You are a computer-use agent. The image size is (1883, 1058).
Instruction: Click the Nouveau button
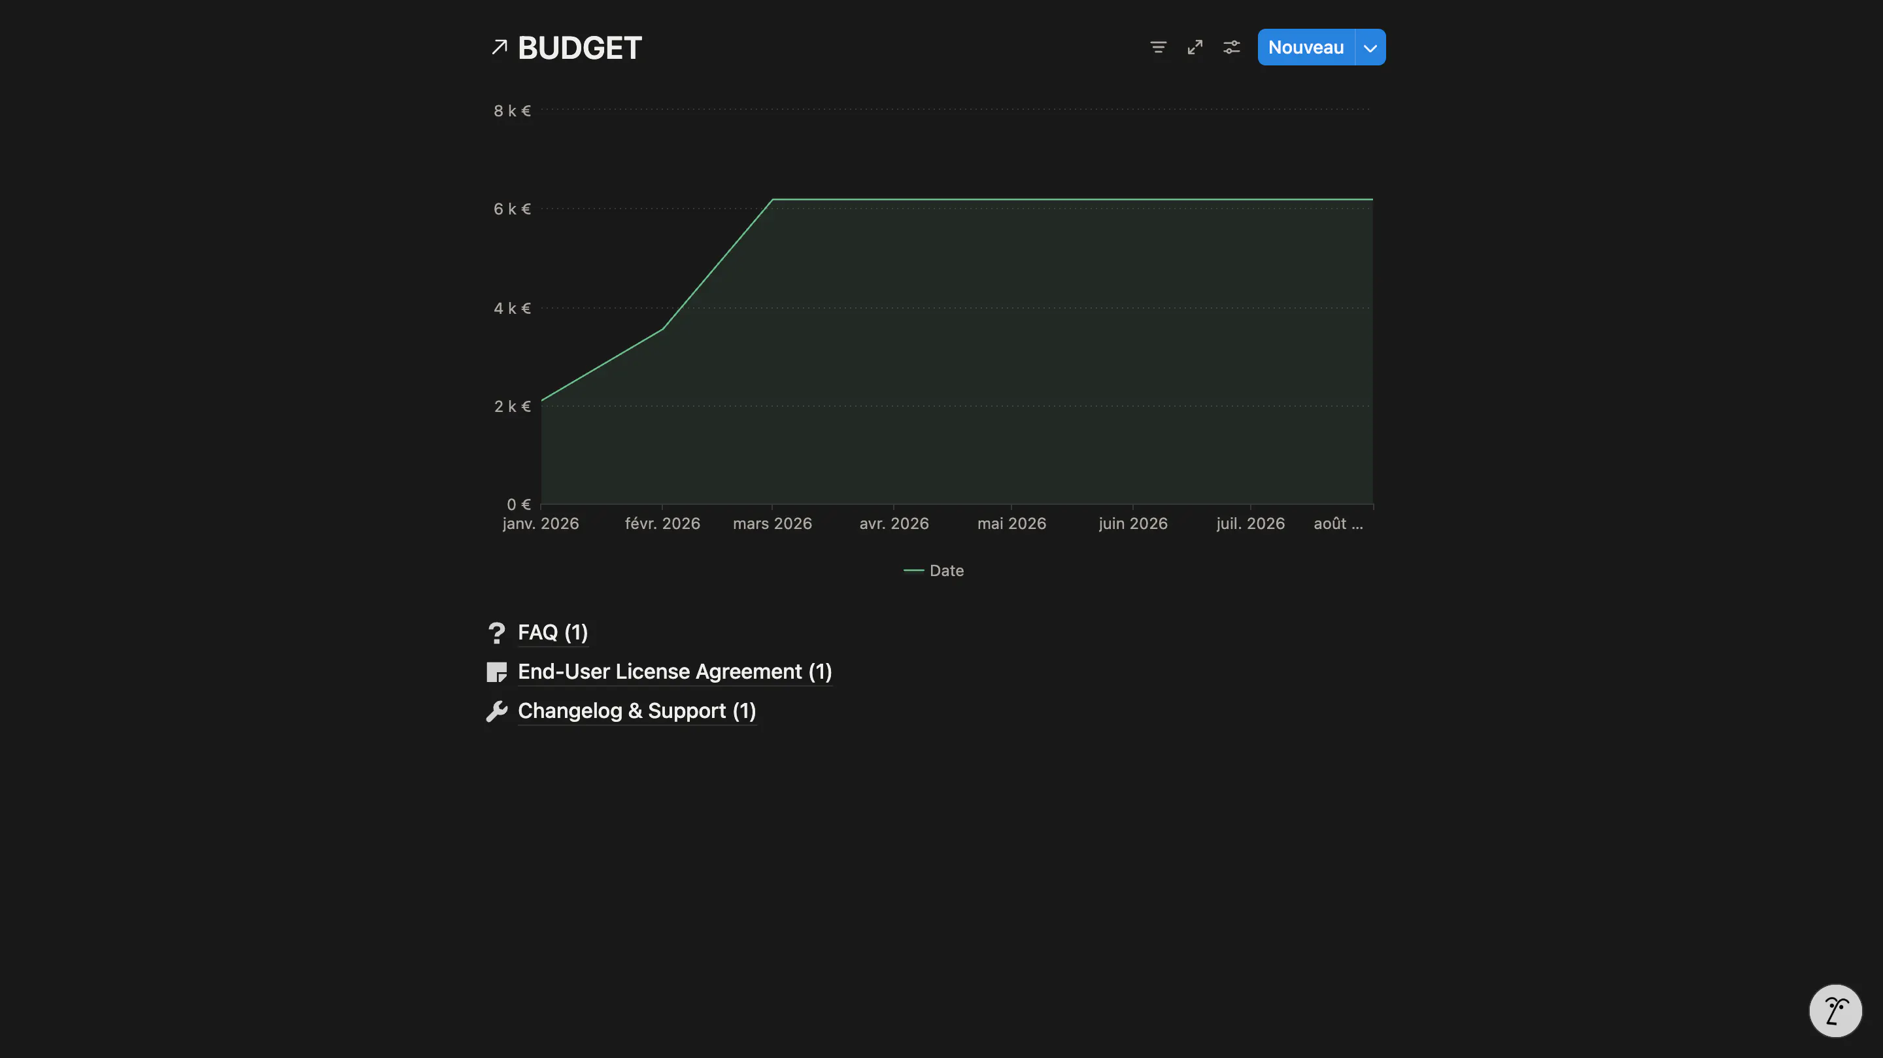tap(1306, 48)
